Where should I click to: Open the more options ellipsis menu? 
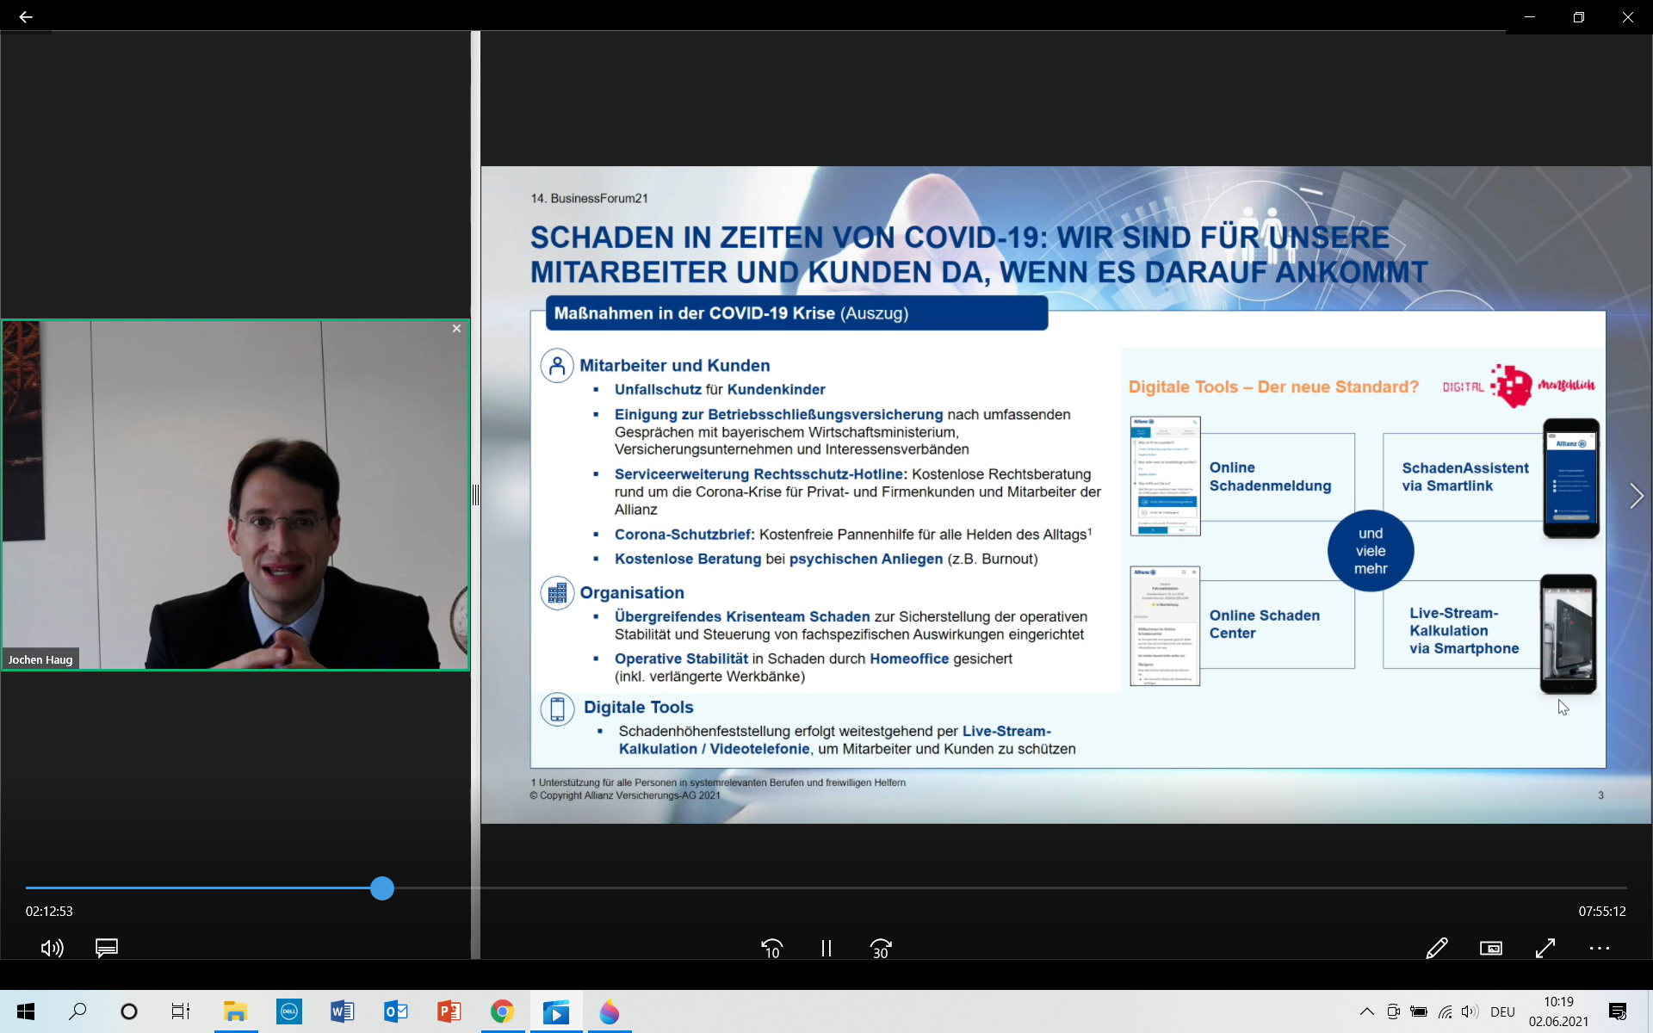[1600, 948]
